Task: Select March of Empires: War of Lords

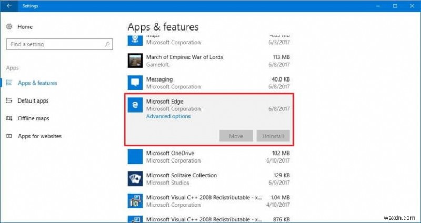Action: pyautogui.click(x=185, y=57)
